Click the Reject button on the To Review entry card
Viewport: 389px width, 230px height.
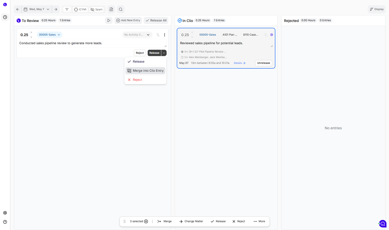point(140,53)
